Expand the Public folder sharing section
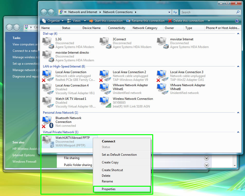245x196 pixels. click(206, 165)
